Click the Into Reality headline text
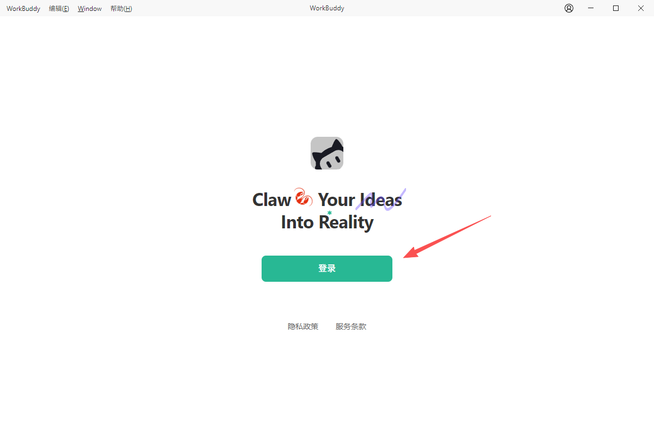654x436 pixels. (x=327, y=222)
